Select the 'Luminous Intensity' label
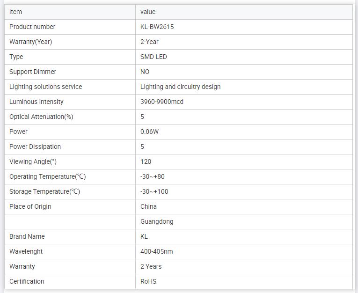 click(37, 102)
